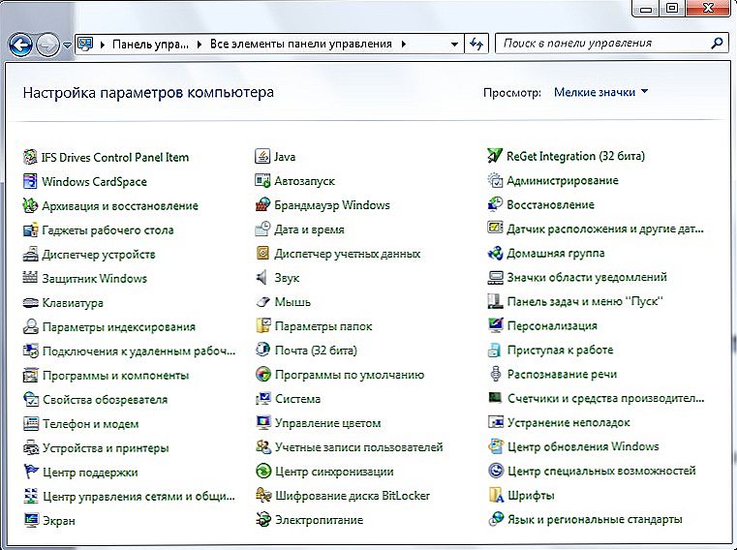This screenshot has width=737, height=550.
Task: Open the Мышь mouse icon
Action: click(x=262, y=302)
